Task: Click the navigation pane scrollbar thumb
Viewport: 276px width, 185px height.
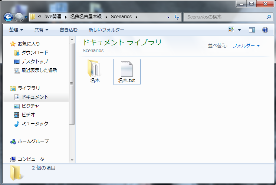Action: pyautogui.click(x=72, y=84)
